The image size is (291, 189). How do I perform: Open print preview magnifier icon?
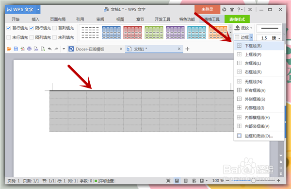tap(43, 49)
